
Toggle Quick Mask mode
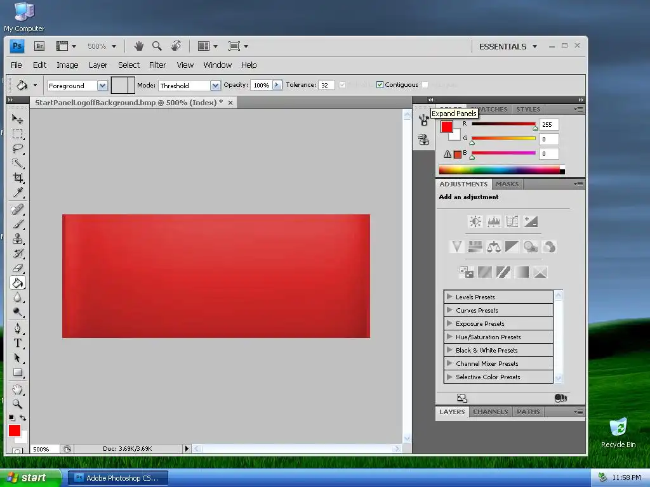tap(17, 451)
